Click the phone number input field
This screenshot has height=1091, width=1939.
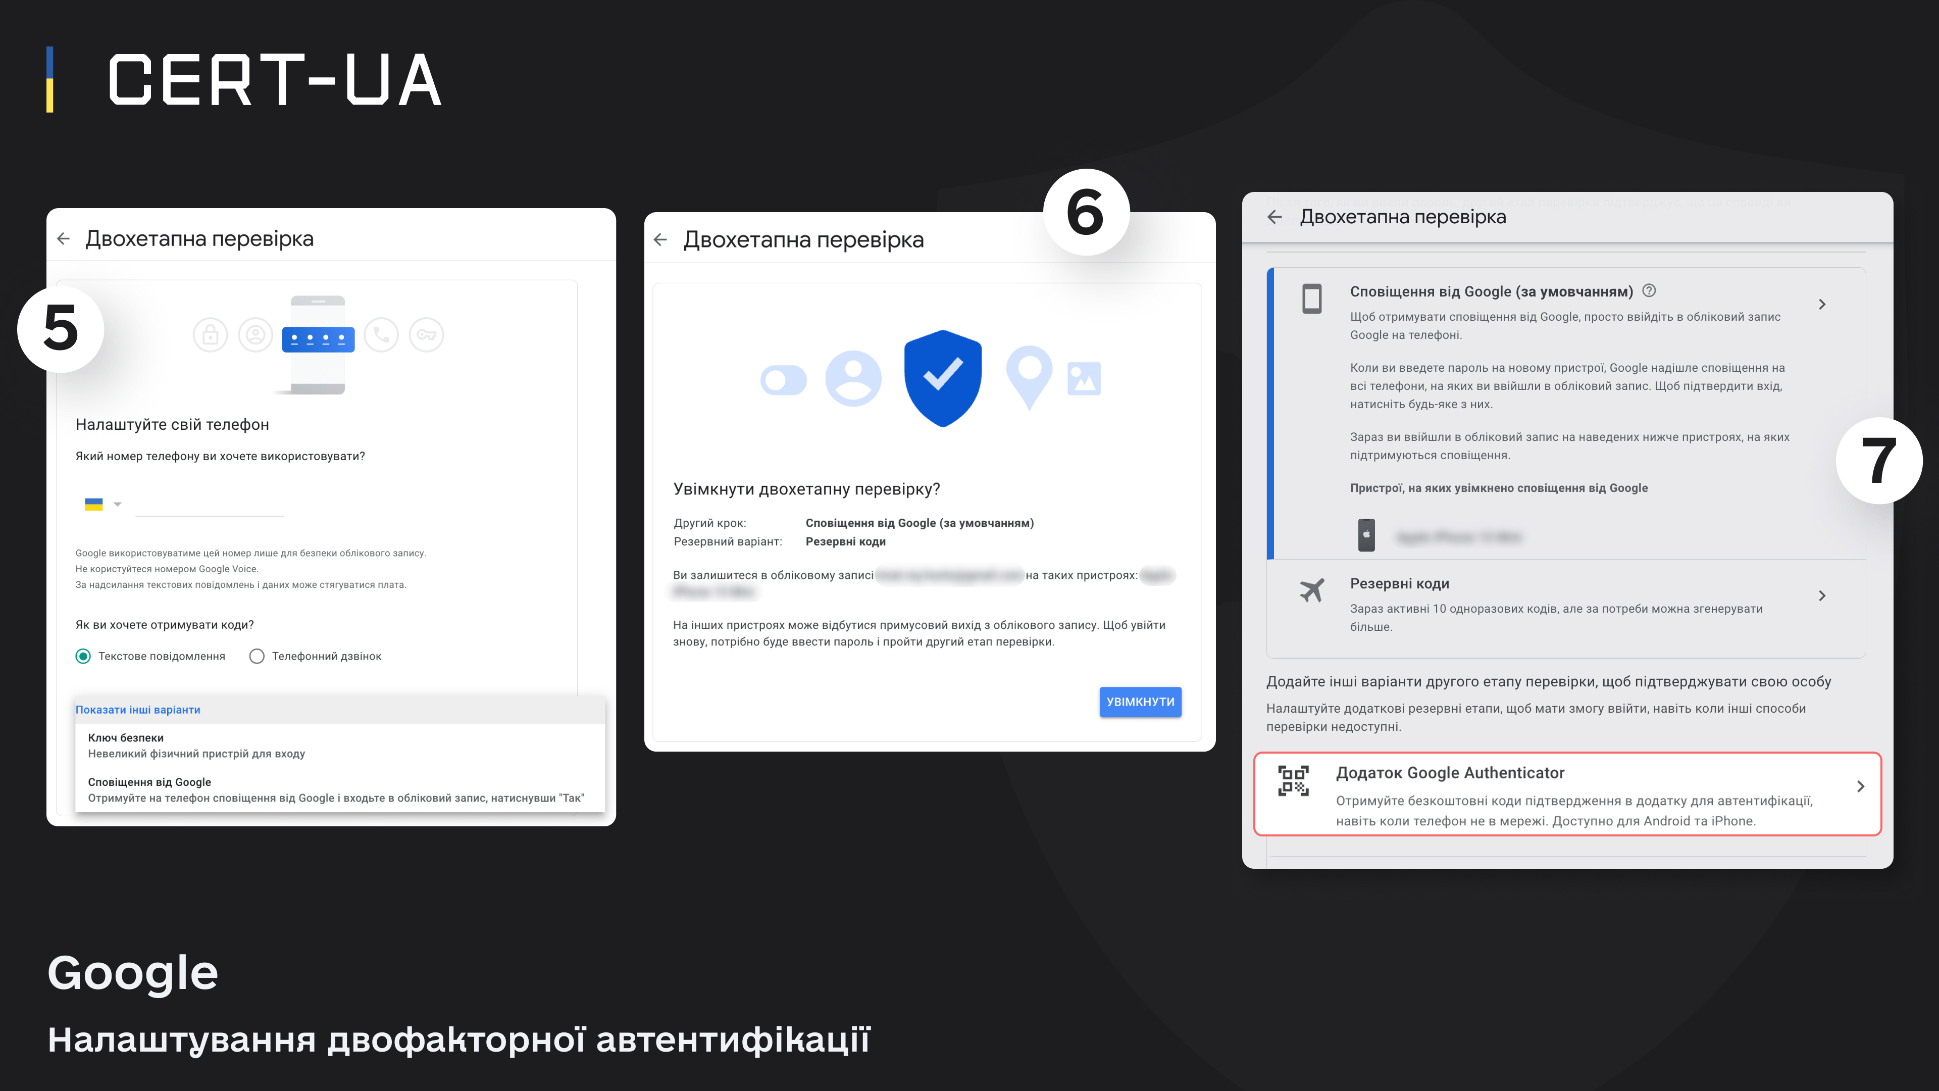click(x=209, y=505)
